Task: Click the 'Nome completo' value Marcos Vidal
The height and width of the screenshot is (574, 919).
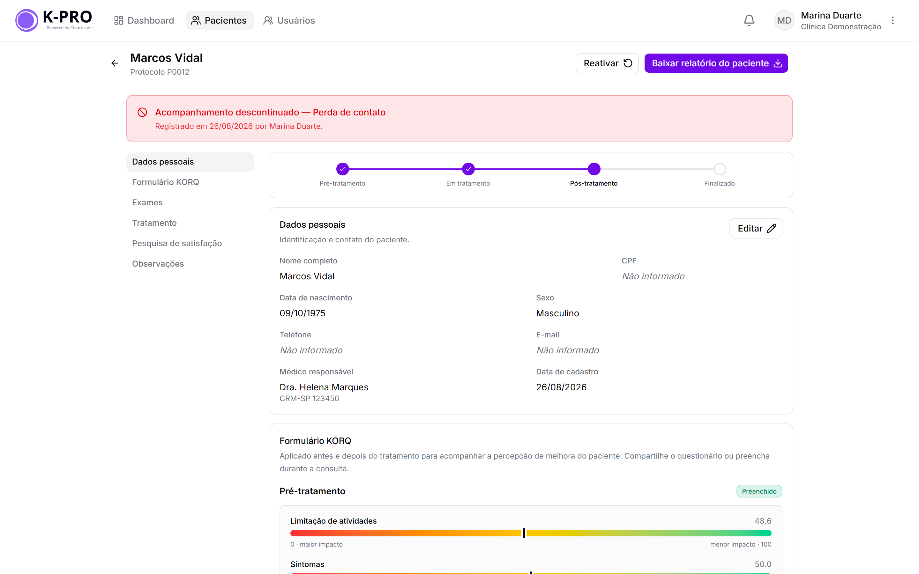Action: (307, 276)
